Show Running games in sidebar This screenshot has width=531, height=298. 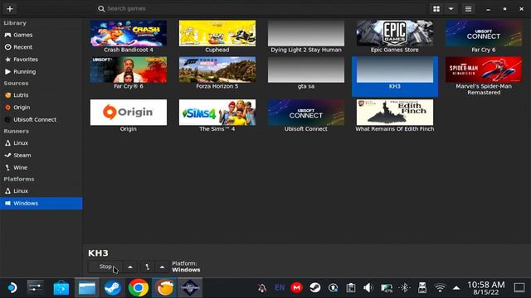[x=41, y=72]
